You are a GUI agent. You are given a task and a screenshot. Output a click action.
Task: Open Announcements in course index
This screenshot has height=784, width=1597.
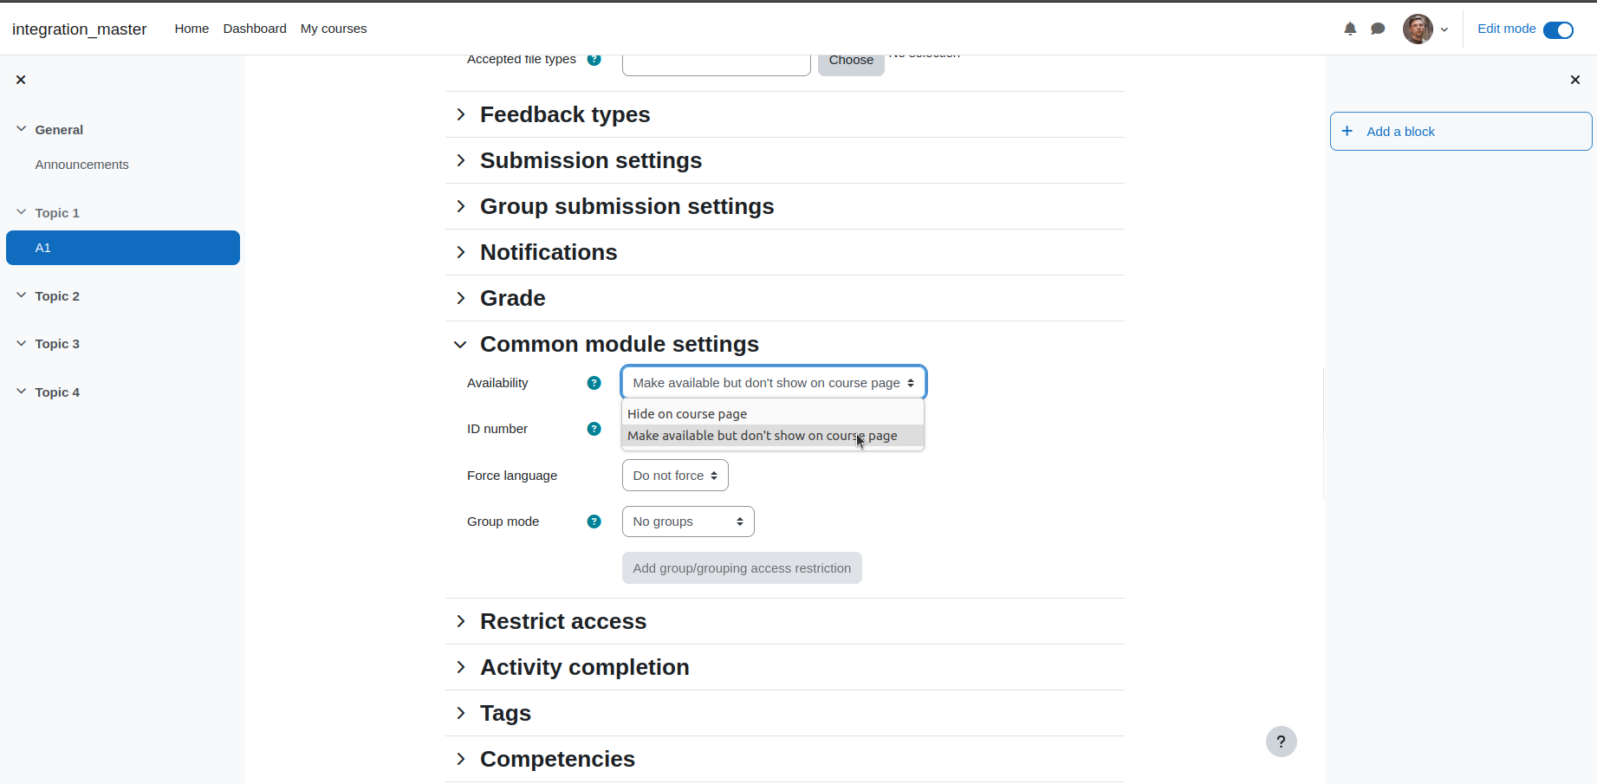pyautogui.click(x=81, y=165)
